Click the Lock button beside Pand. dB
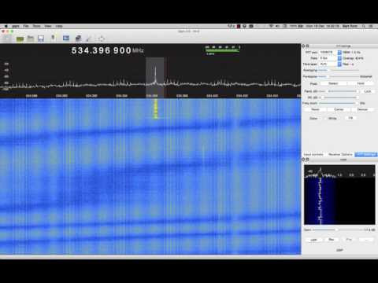This screenshot has width=378, height=283. click(368, 91)
